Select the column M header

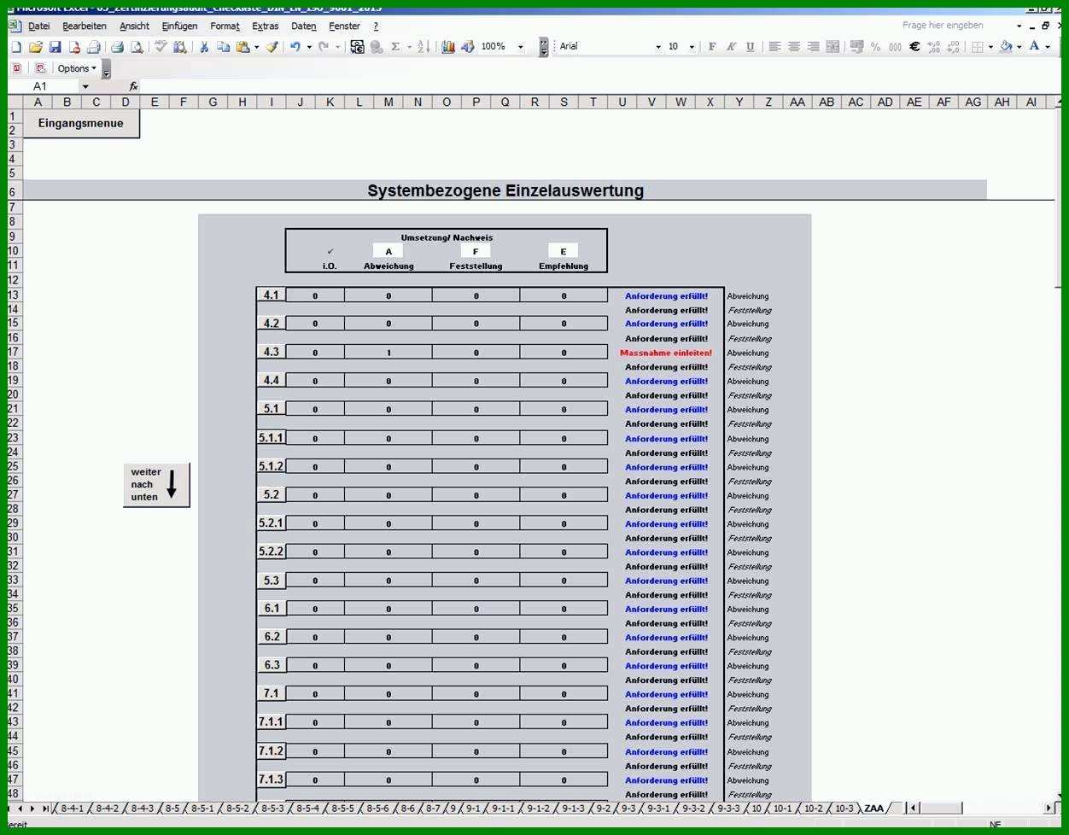coord(388,102)
